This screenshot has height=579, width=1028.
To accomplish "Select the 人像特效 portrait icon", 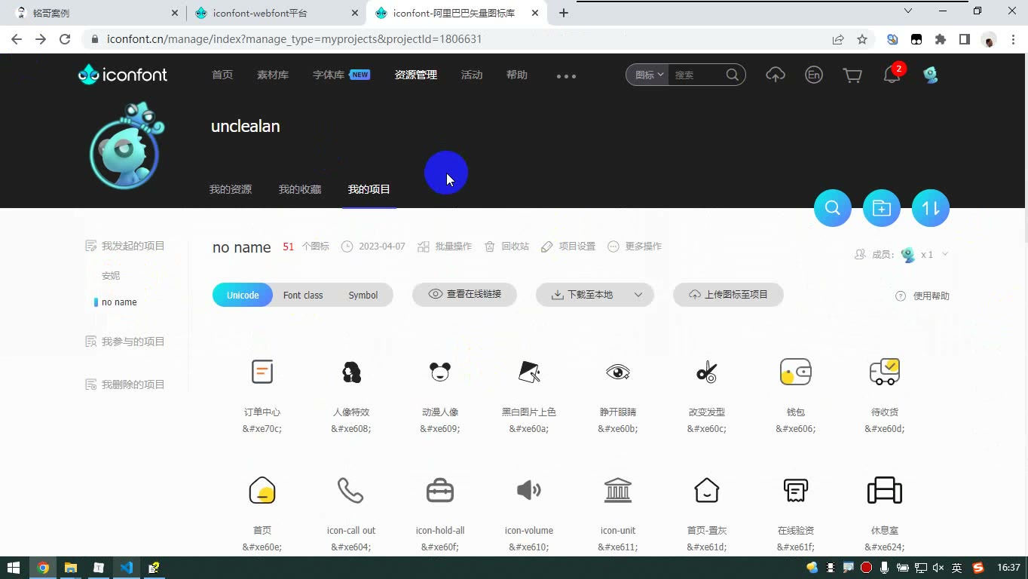I will click(x=351, y=372).
